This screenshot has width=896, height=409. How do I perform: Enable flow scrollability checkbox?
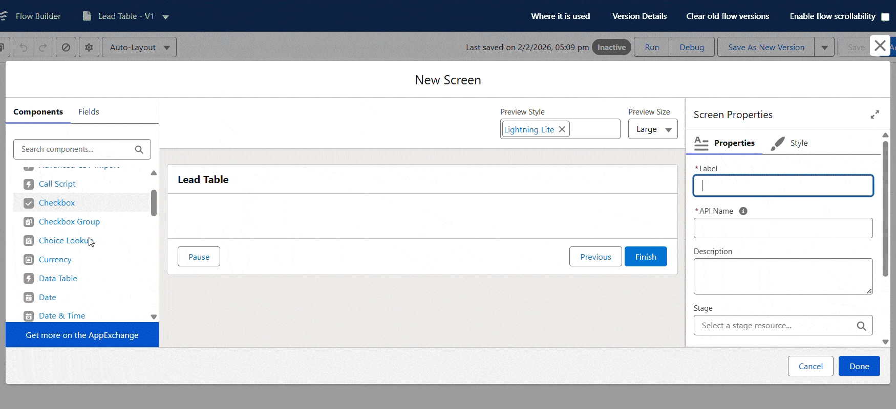coord(885,16)
